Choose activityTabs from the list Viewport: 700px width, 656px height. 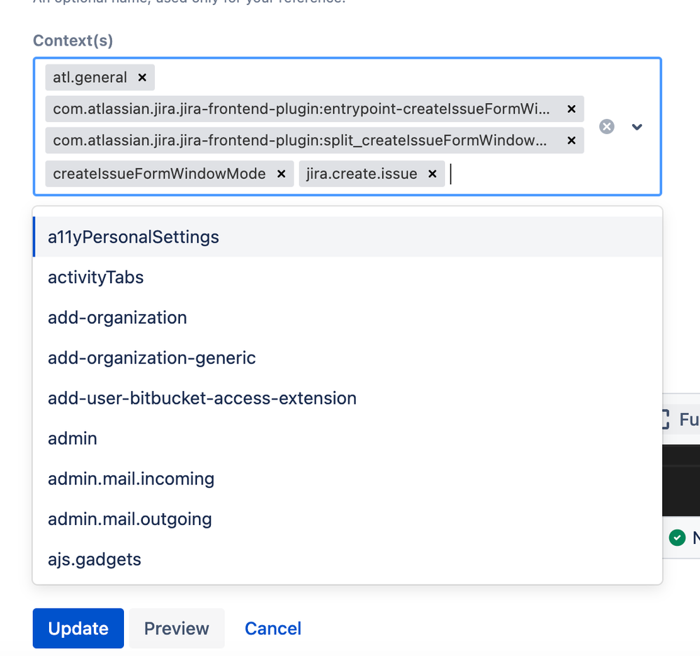point(348,278)
